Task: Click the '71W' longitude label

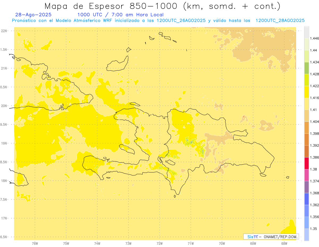Action: pyautogui.click(x=191, y=244)
